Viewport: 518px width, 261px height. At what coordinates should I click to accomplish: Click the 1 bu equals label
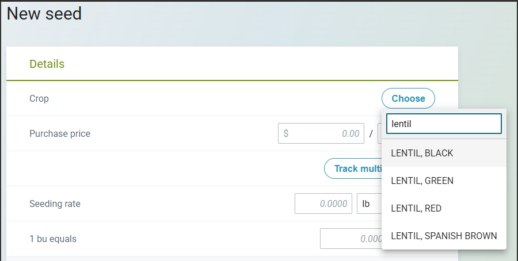tap(53, 239)
